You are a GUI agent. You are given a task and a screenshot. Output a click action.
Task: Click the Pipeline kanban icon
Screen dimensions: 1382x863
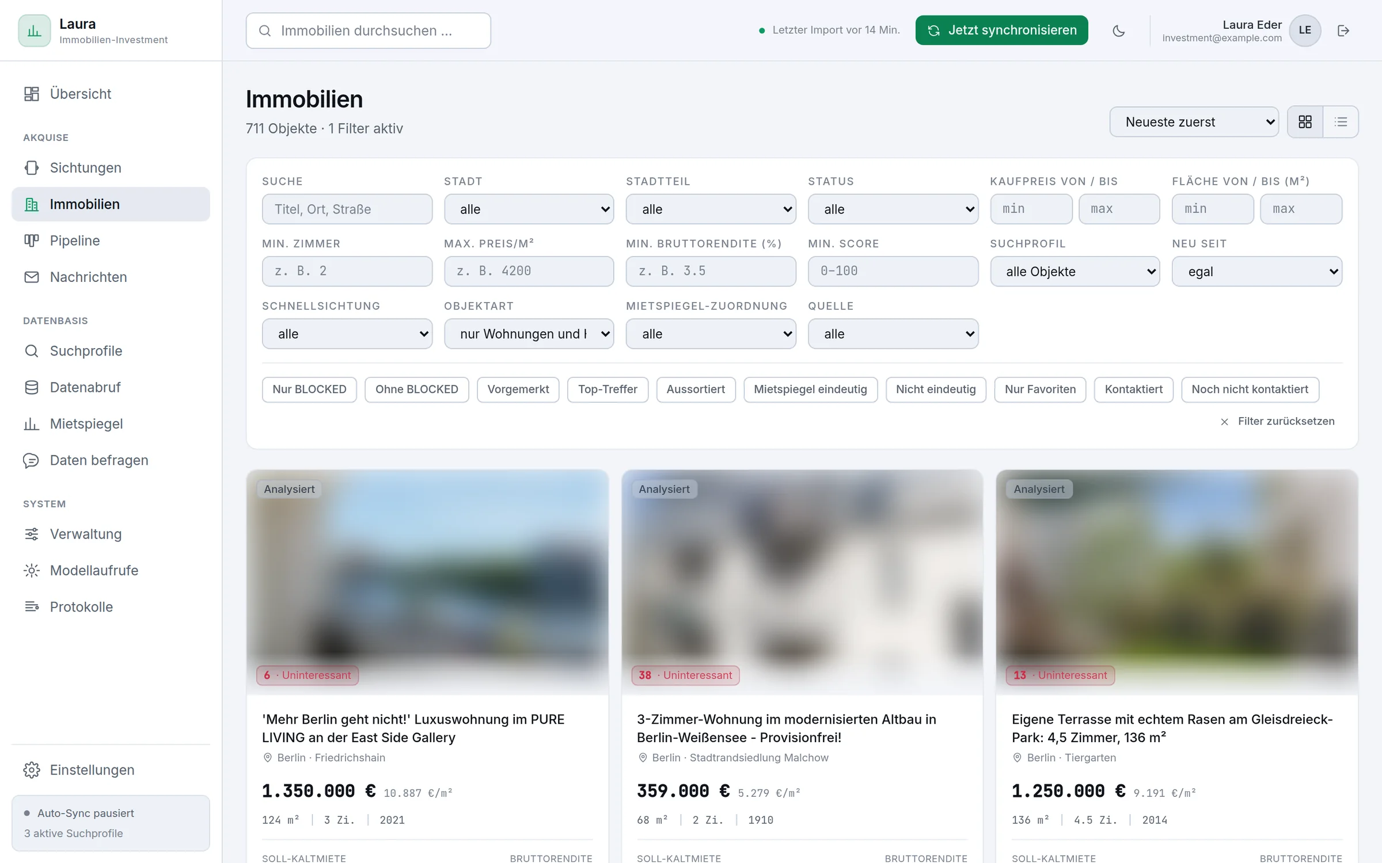tap(32, 240)
